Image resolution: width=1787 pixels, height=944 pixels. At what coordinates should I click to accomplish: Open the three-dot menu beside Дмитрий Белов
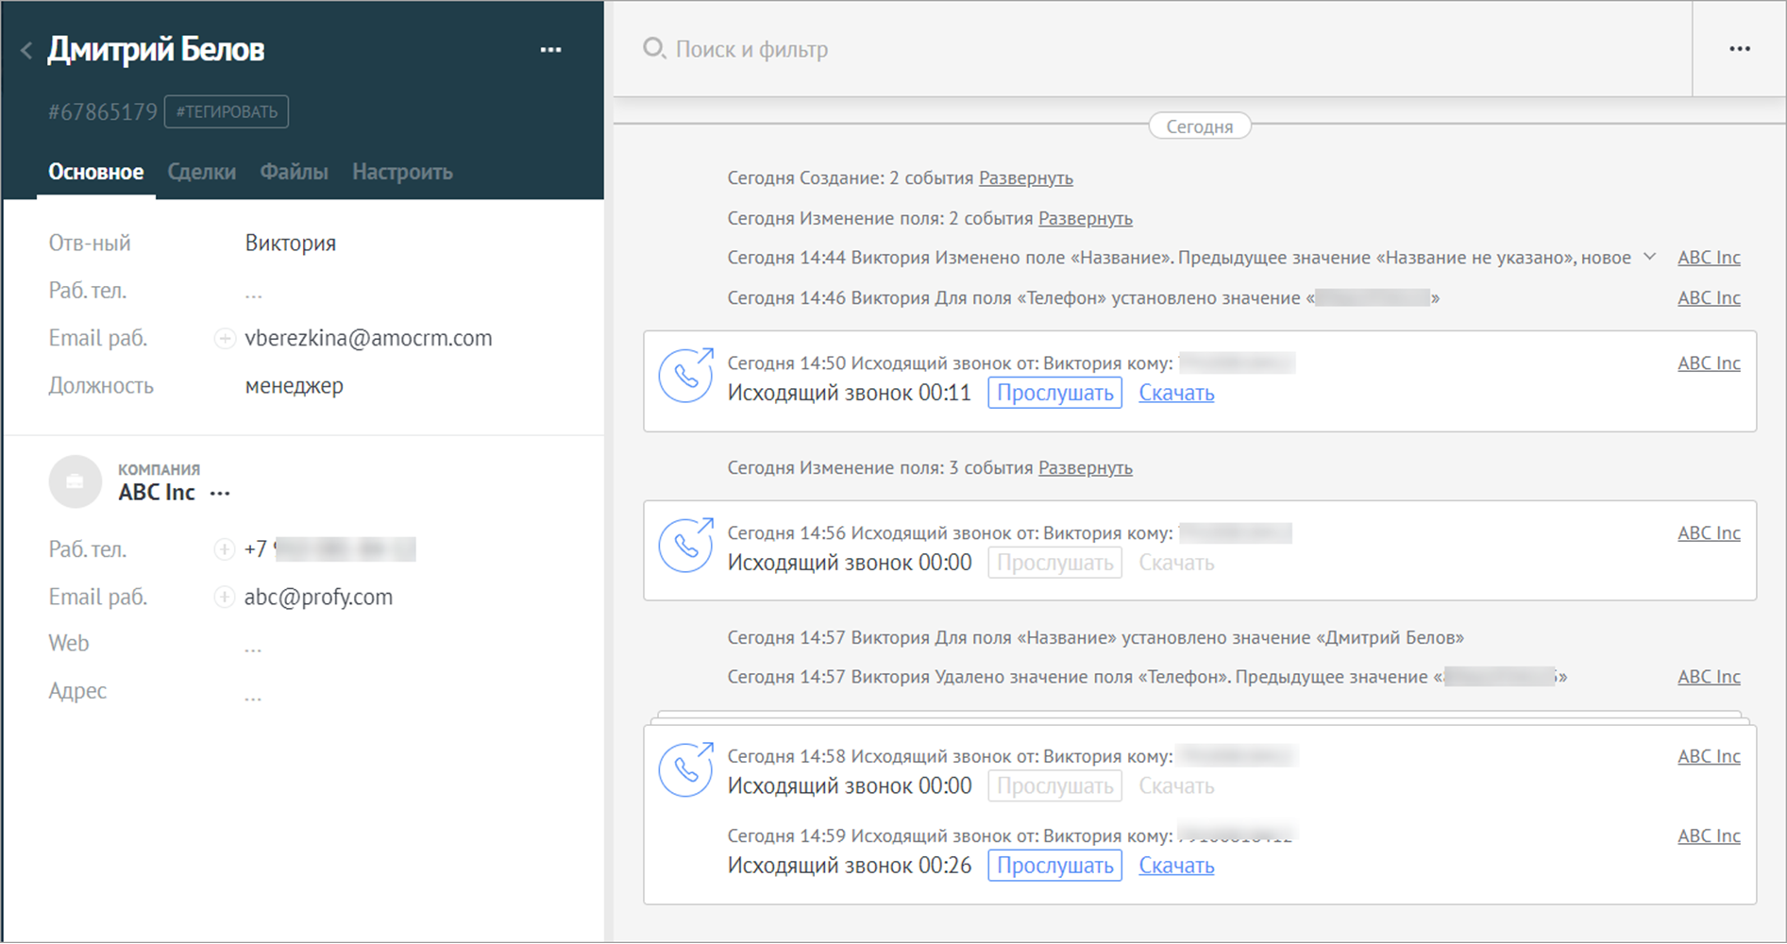tap(550, 49)
